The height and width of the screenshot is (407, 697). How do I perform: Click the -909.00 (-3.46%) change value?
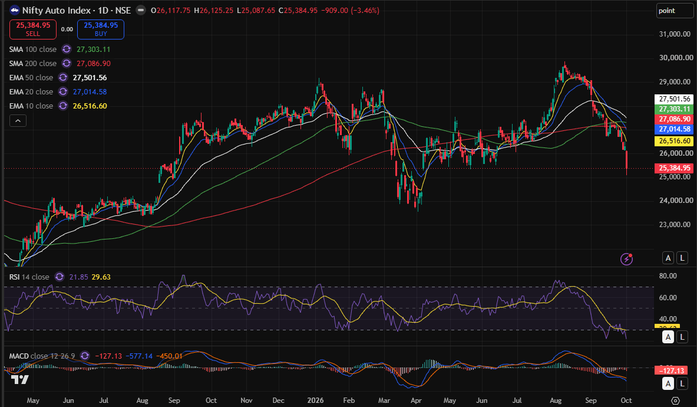tap(351, 10)
